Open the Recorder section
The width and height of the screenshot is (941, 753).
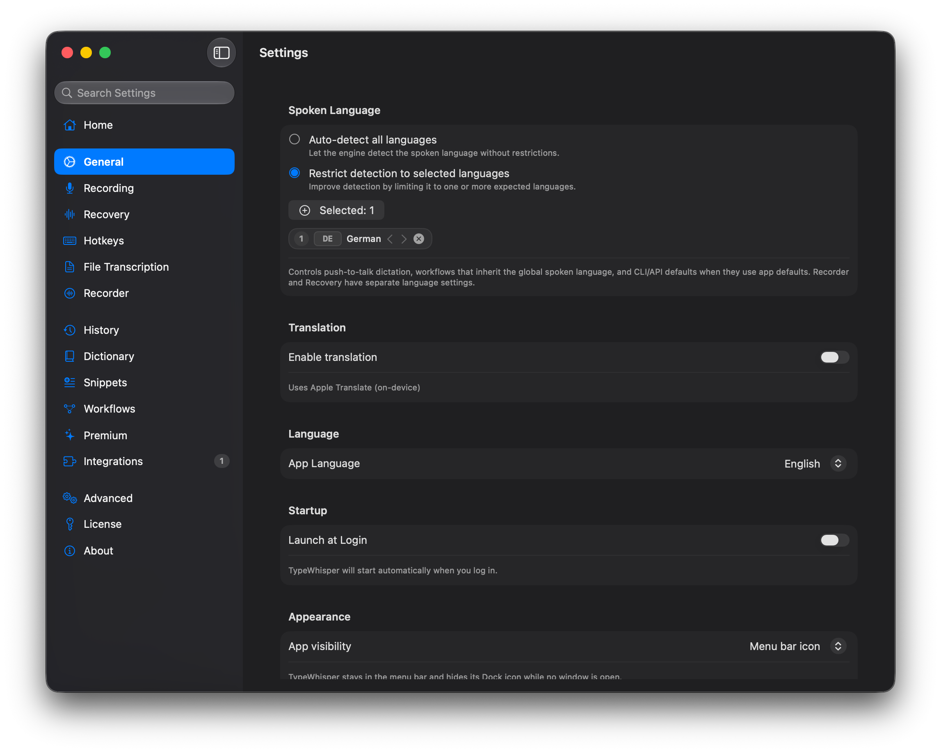coord(144,293)
